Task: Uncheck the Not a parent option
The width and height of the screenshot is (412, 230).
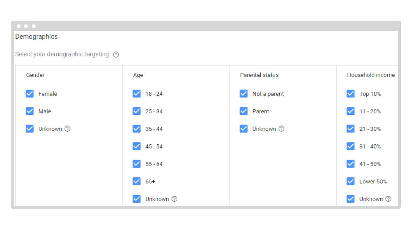Action: (x=244, y=94)
